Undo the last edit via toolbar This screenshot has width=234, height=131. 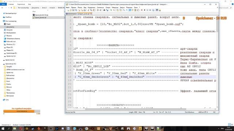point(98,10)
